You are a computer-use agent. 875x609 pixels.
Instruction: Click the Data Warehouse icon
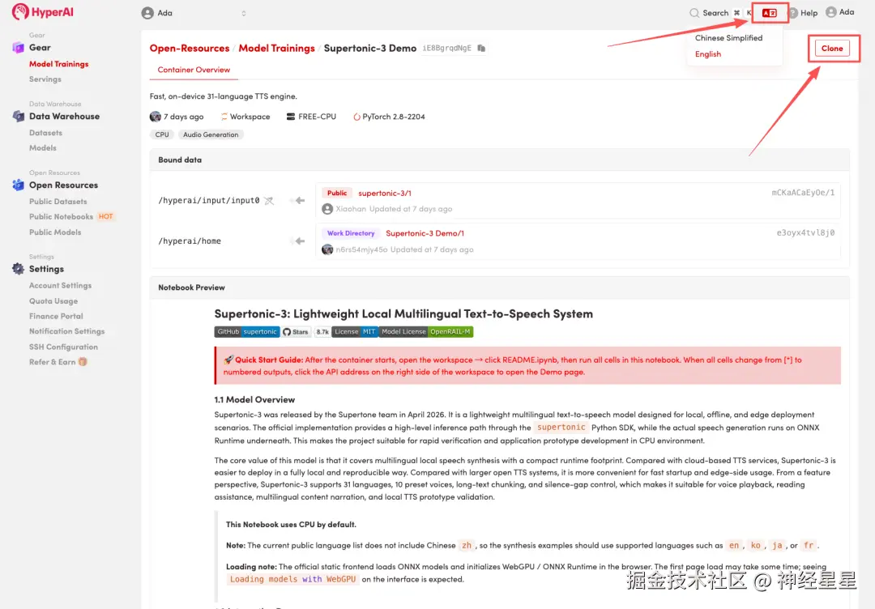[18, 116]
